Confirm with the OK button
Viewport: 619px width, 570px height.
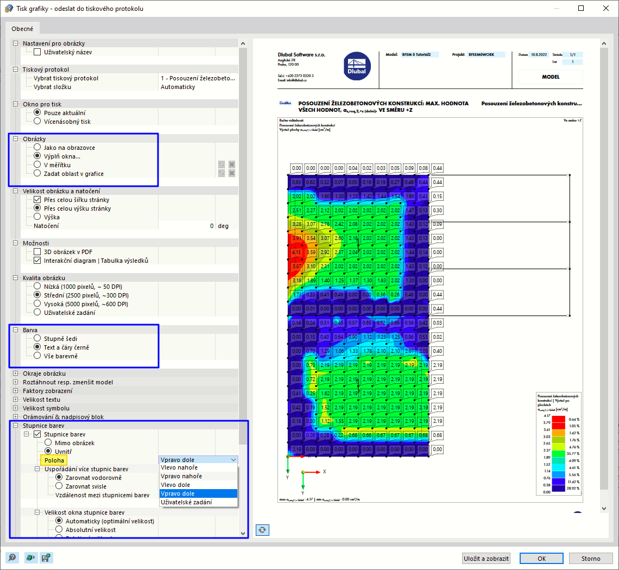(542, 558)
